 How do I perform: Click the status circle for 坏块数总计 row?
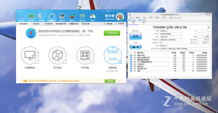point(131,64)
